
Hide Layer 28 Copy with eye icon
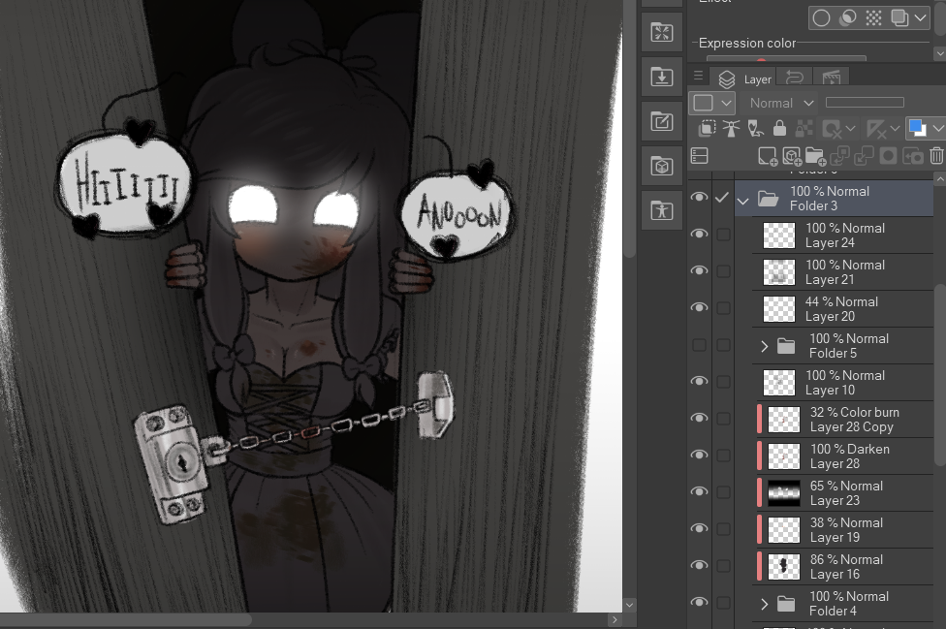click(699, 419)
